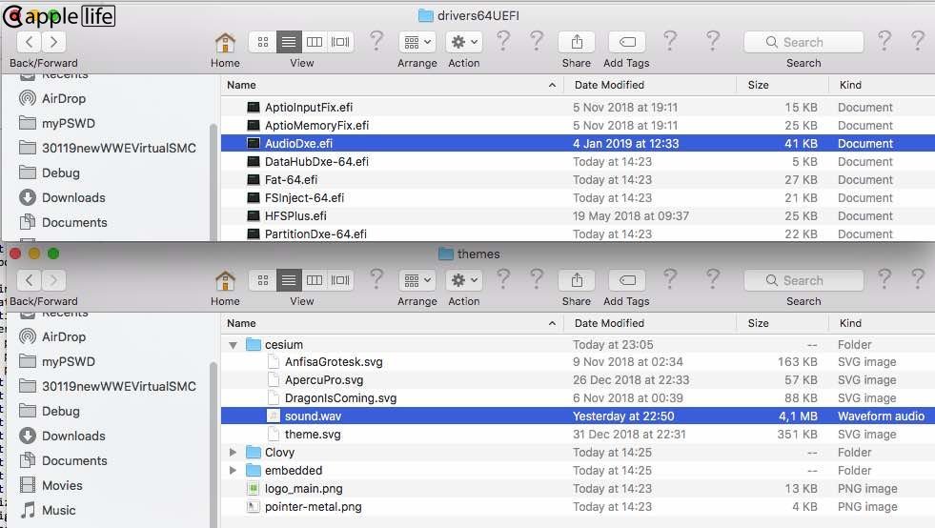The image size is (935, 528).
Task: Click Back arrow in themes window
Action: point(30,280)
